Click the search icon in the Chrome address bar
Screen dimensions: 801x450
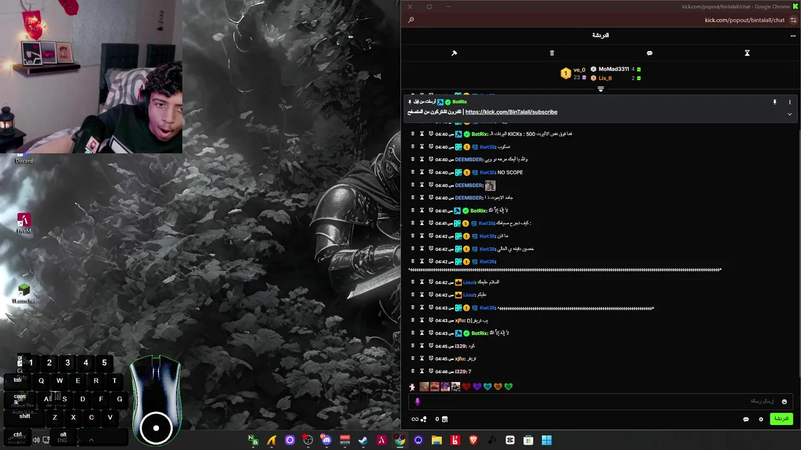[x=411, y=20]
